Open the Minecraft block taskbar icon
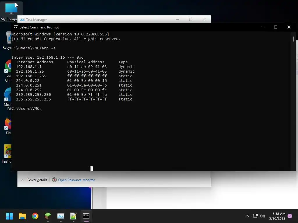The height and width of the screenshot is (223, 298). [48, 216]
